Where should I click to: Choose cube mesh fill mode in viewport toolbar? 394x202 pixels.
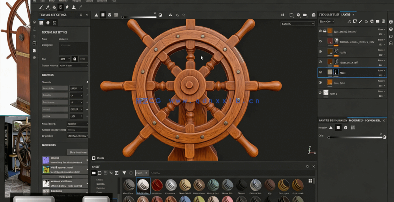(x=110, y=15)
